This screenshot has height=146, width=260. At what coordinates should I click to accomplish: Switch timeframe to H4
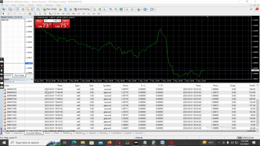click(x=84, y=13)
